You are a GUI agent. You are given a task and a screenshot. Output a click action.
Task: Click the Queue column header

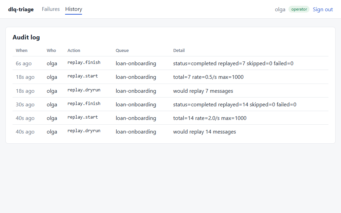pyautogui.click(x=122, y=50)
